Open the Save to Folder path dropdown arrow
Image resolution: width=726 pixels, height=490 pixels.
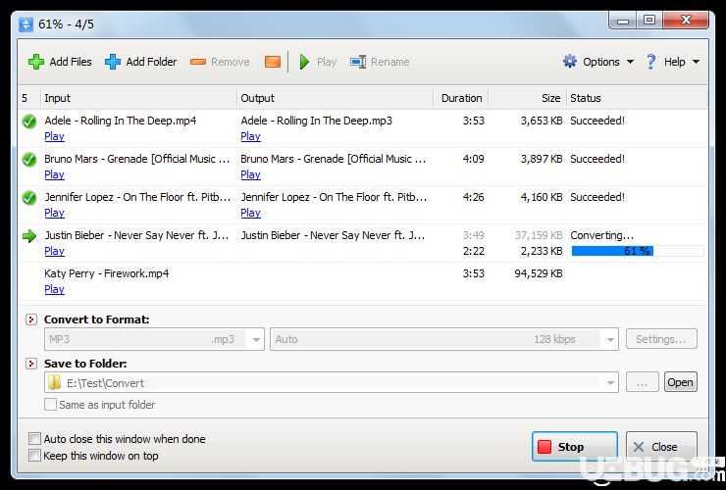coord(610,382)
